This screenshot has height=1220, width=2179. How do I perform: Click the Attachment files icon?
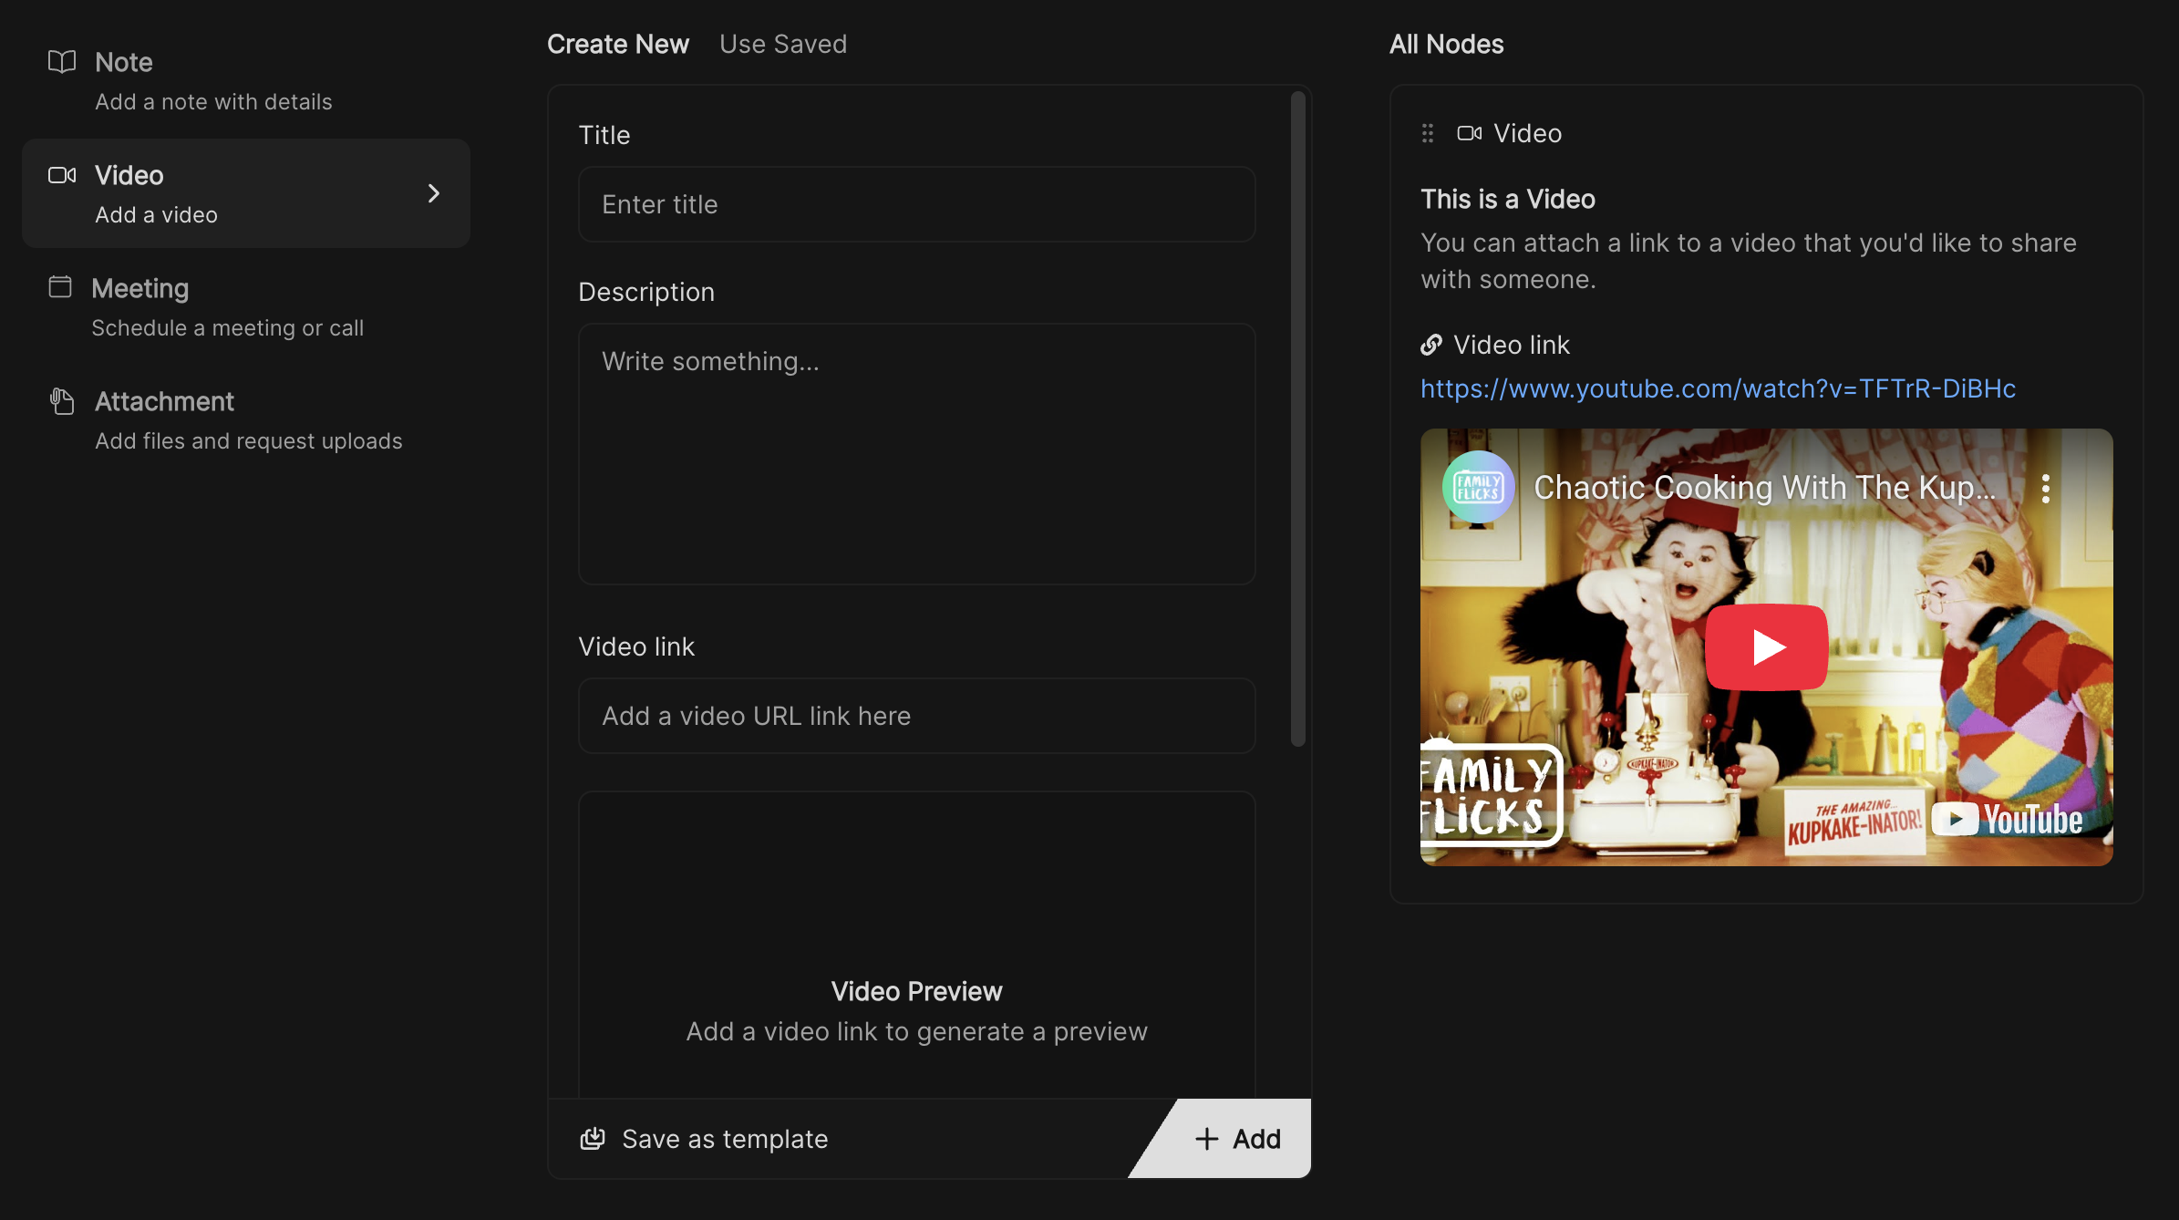point(62,401)
